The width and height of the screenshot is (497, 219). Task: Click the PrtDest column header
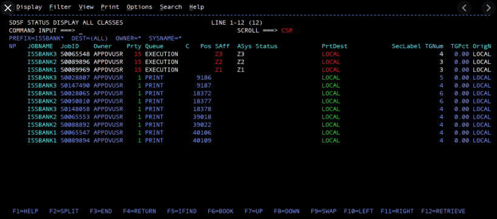pos(335,46)
